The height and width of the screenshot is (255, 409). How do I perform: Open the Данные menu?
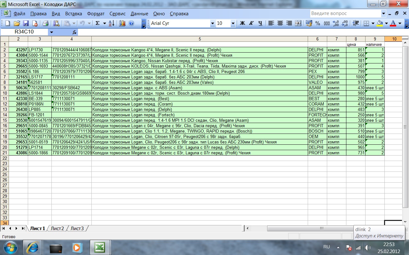139,14
